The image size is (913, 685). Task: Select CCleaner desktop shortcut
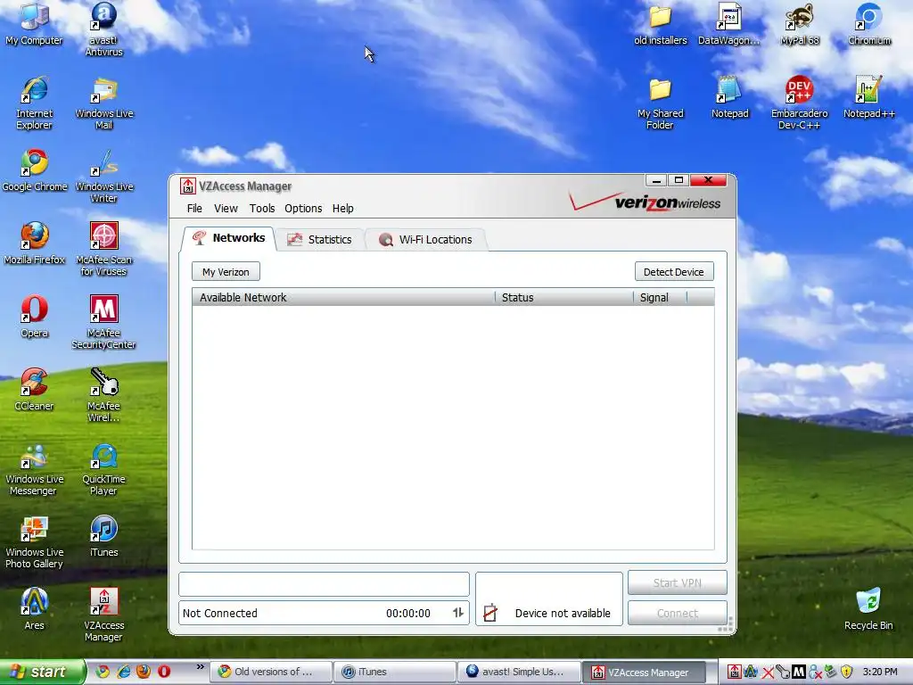(35, 390)
